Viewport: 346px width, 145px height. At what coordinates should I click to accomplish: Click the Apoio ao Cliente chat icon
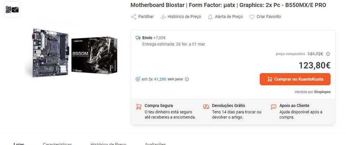(274, 107)
